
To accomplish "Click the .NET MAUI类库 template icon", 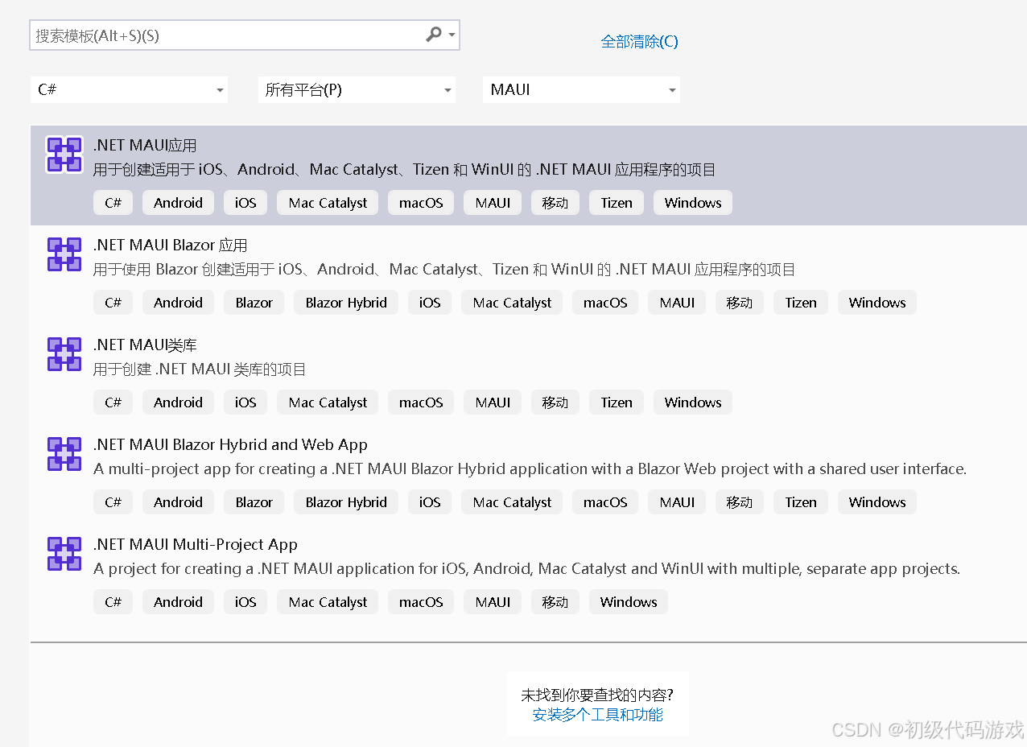I will click(64, 354).
